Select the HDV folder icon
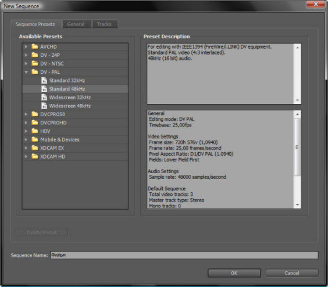Screen dimensions: 328x287 [x=35, y=131]
